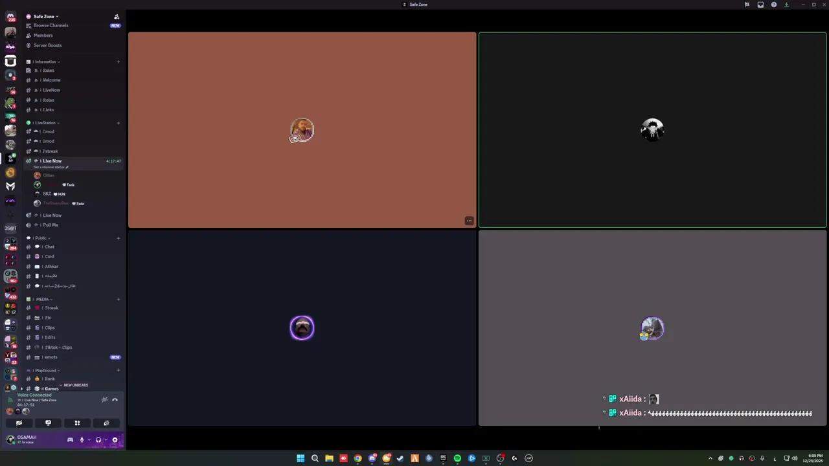Focus the green-outlined speaking user tile
This screenshot has width=829, height=466.
tap(652, 130)
